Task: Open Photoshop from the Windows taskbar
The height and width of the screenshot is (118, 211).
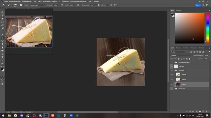Action: tap(46, 115)
